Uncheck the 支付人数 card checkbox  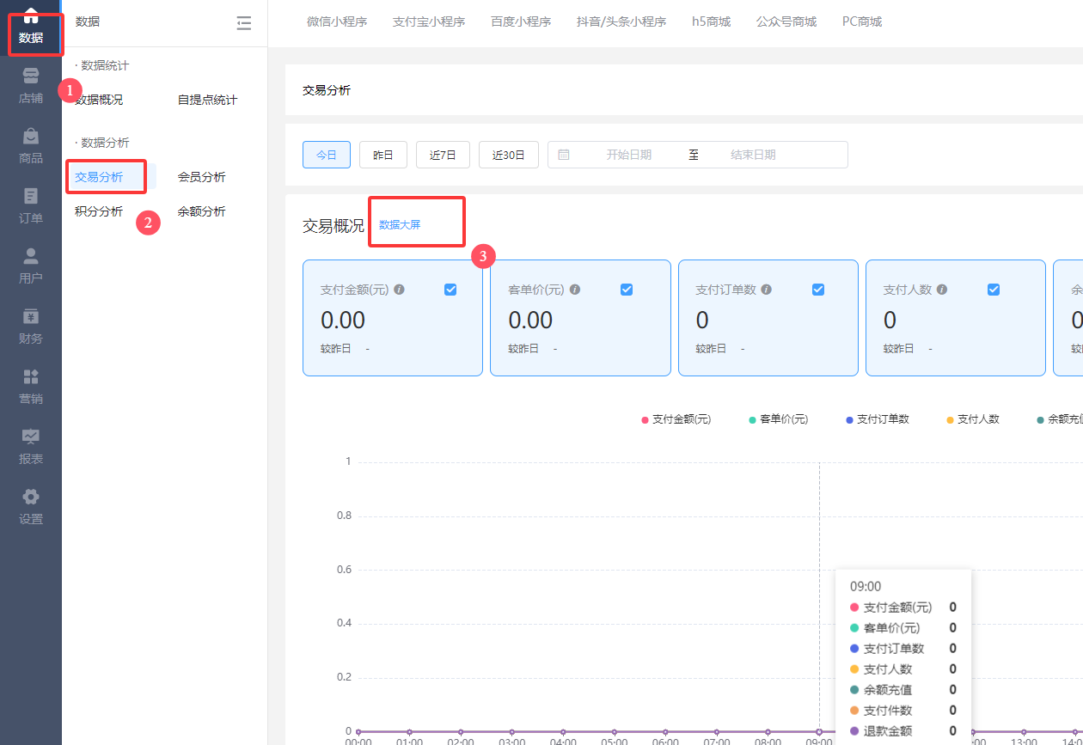[994, 290]
